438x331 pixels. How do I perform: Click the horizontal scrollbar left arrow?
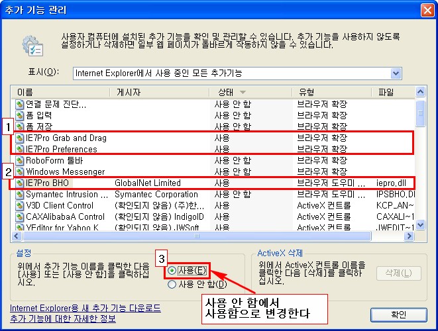click(17, 236)
